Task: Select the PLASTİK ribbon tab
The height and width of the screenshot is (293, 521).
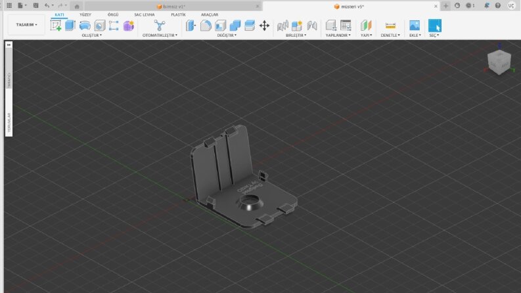Action: 178,14
